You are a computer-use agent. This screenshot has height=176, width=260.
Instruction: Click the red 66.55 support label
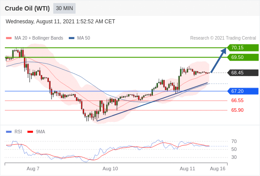237,100
